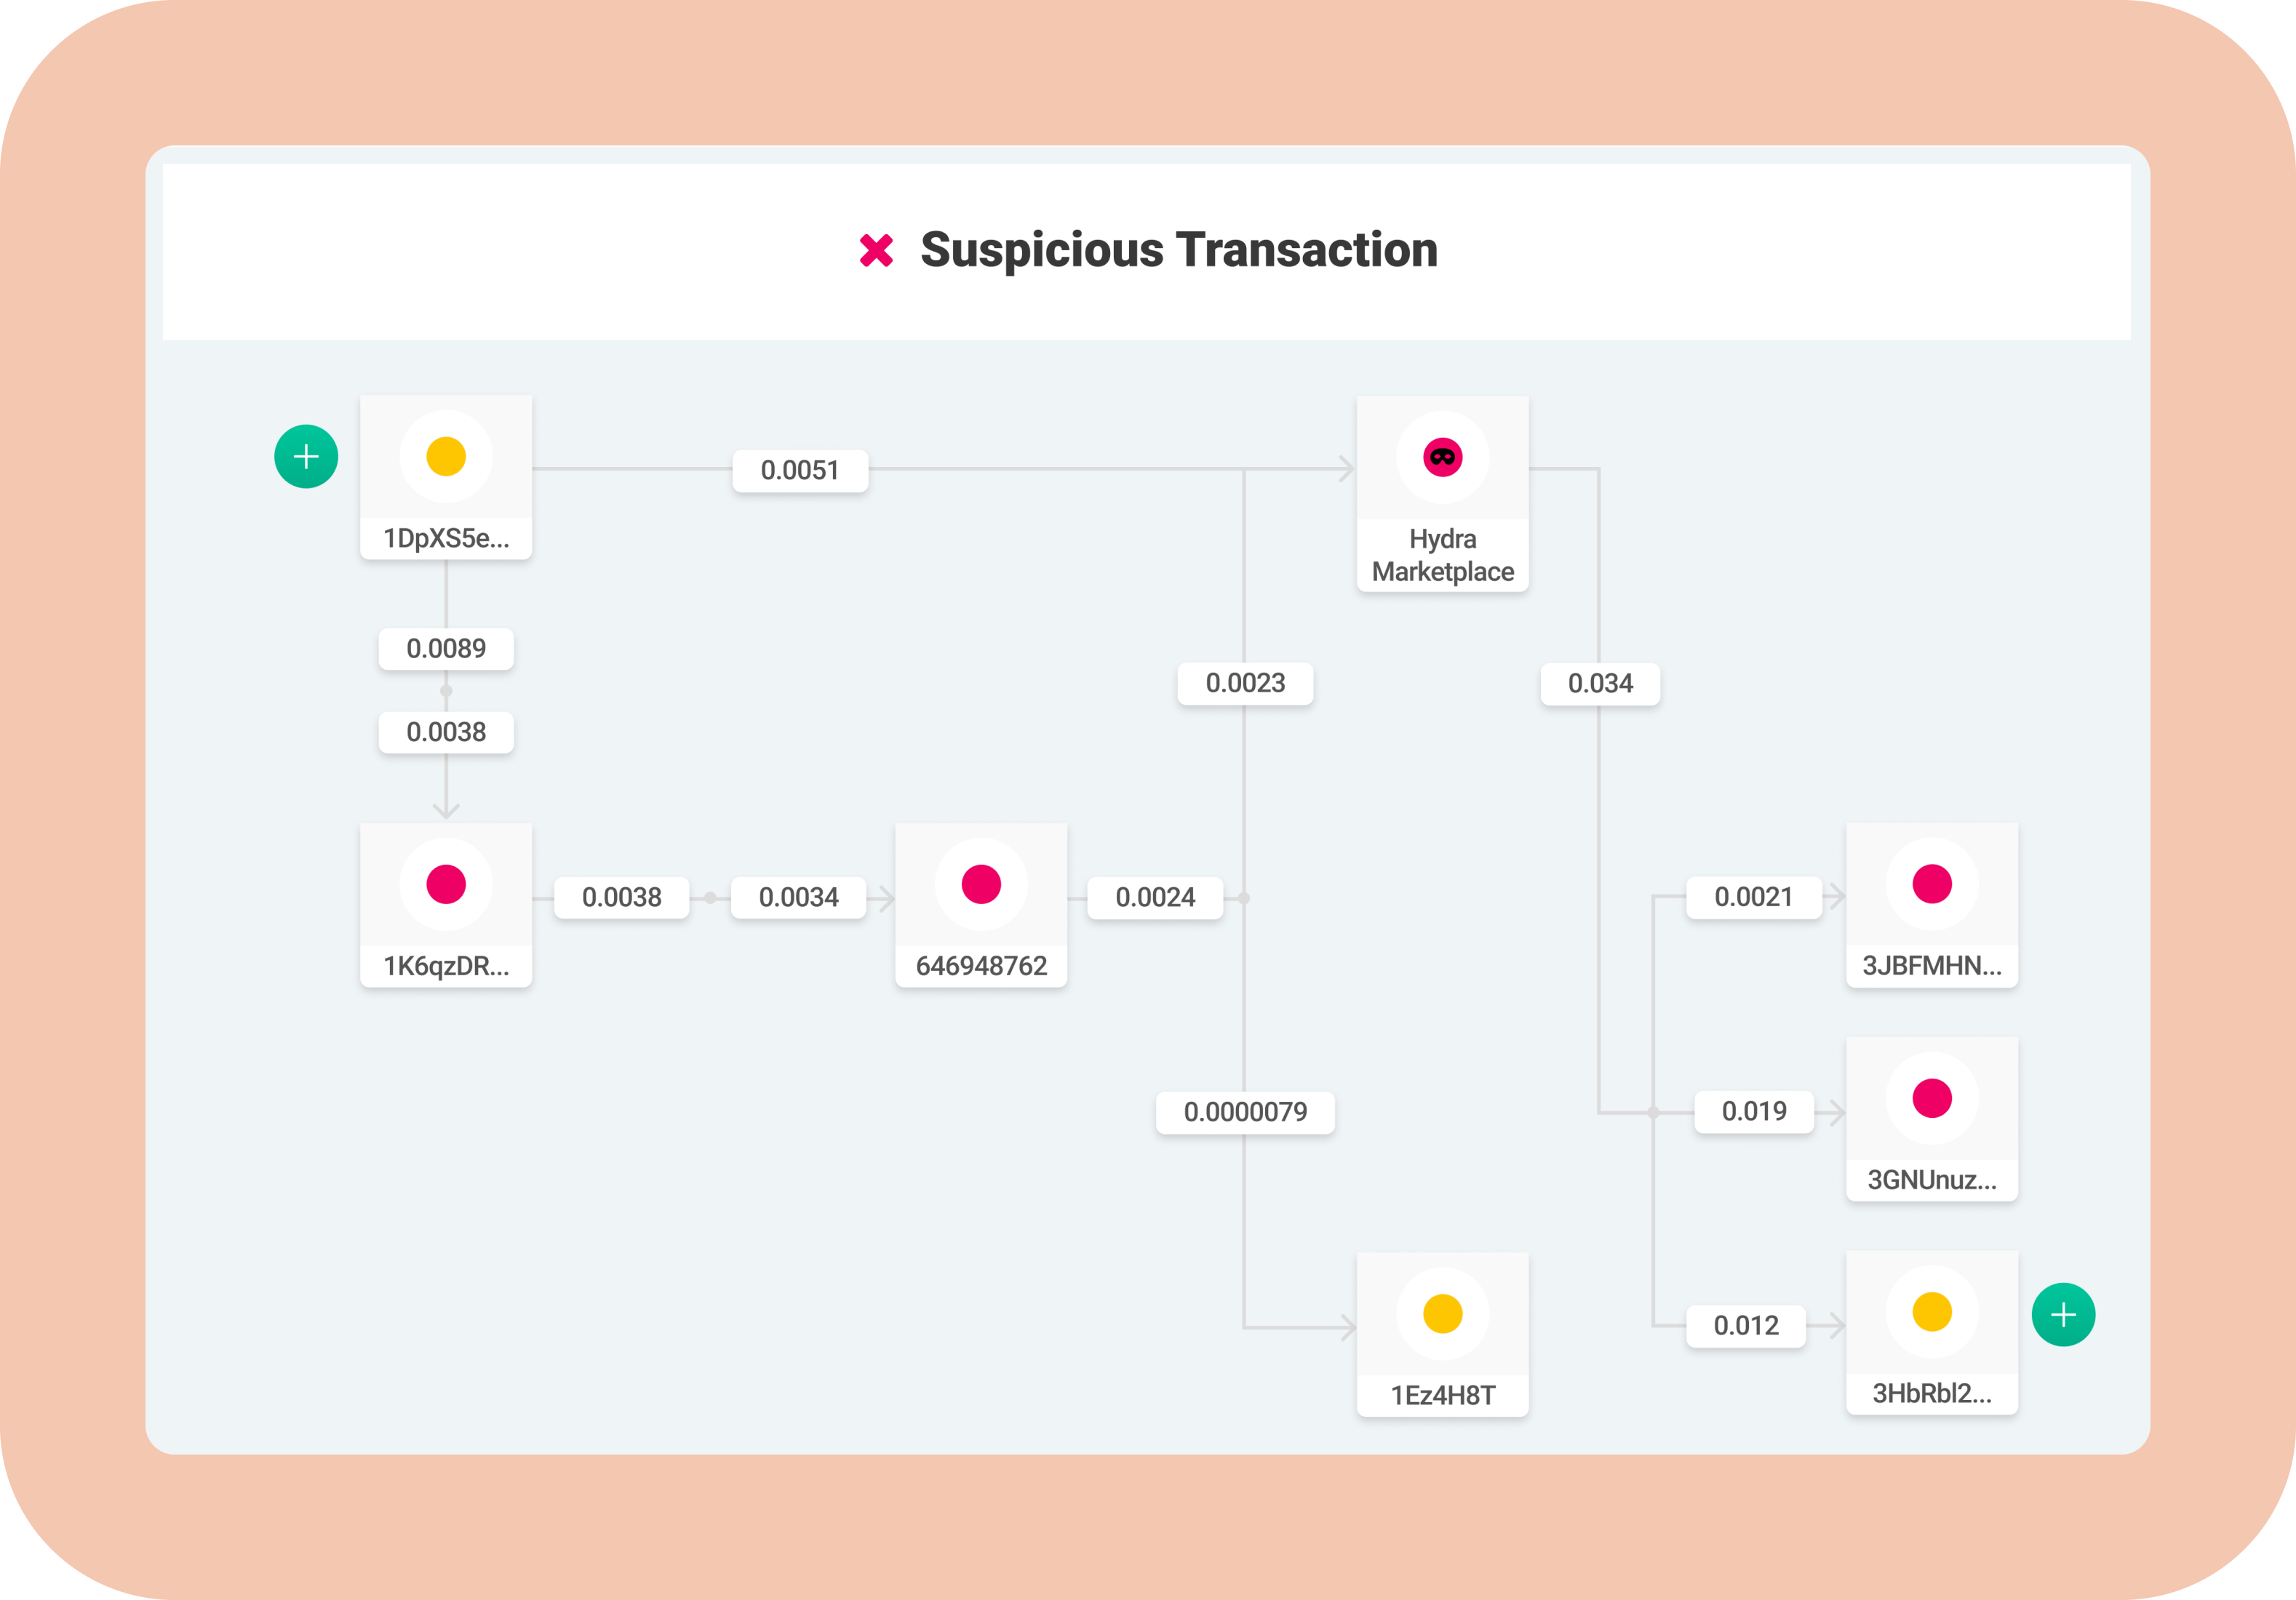Open the 0.0051 transaction amount label
The image size is (2296, 1600).
800,471
